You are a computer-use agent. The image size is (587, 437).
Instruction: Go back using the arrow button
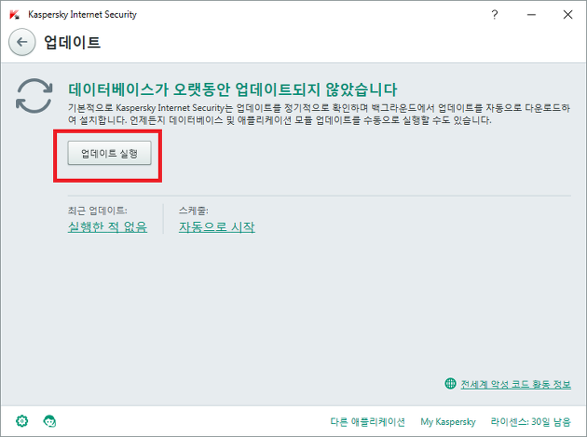click(x=22, y=42)
